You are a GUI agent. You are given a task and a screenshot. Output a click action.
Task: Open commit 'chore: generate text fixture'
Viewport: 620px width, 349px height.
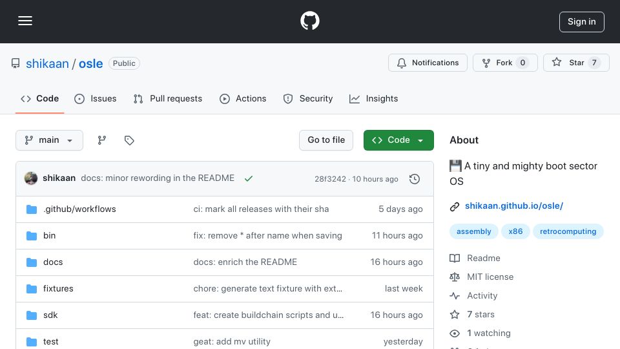point(267,288)
